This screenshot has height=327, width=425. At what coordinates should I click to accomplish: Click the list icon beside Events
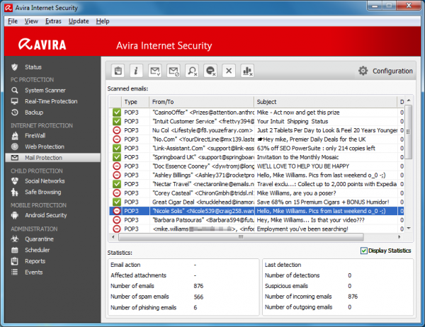click(x=15, y=272)
